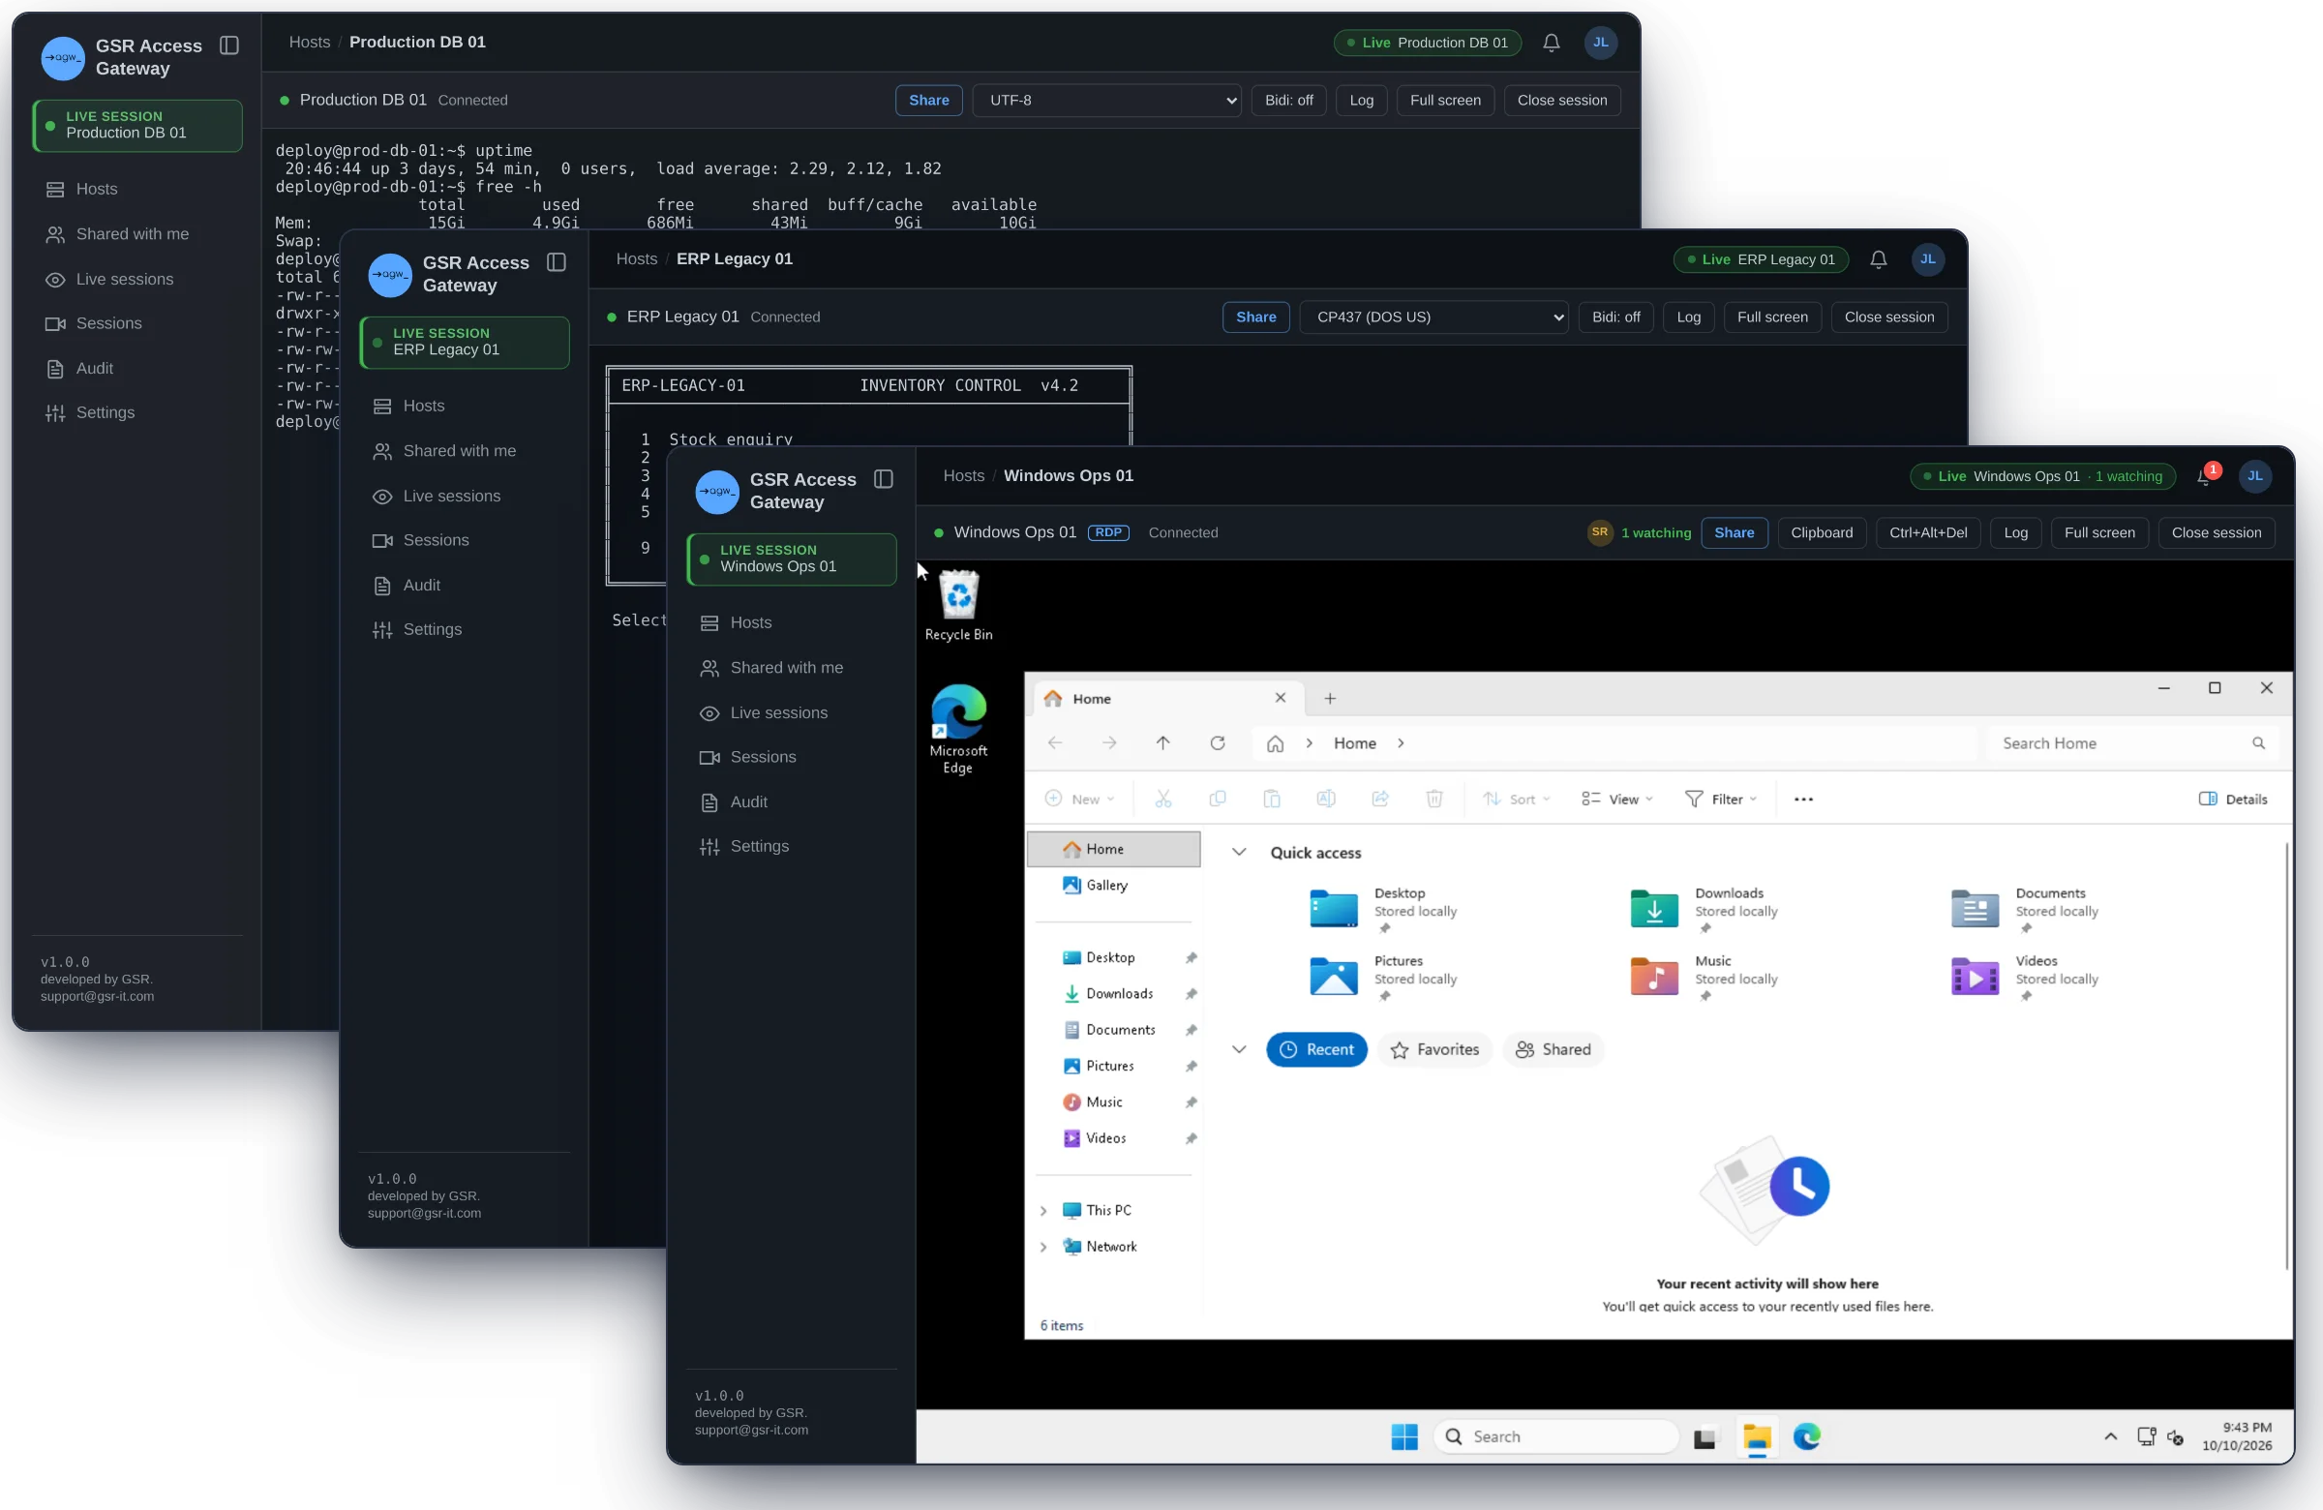Collapse sidebar icon in Windows Ops window
The width and height of the screenshot is (2323, 1510).
[884, 479]
